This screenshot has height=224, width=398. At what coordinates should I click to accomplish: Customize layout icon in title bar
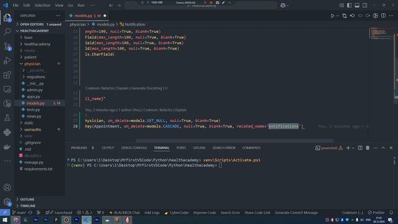(341, 5)
